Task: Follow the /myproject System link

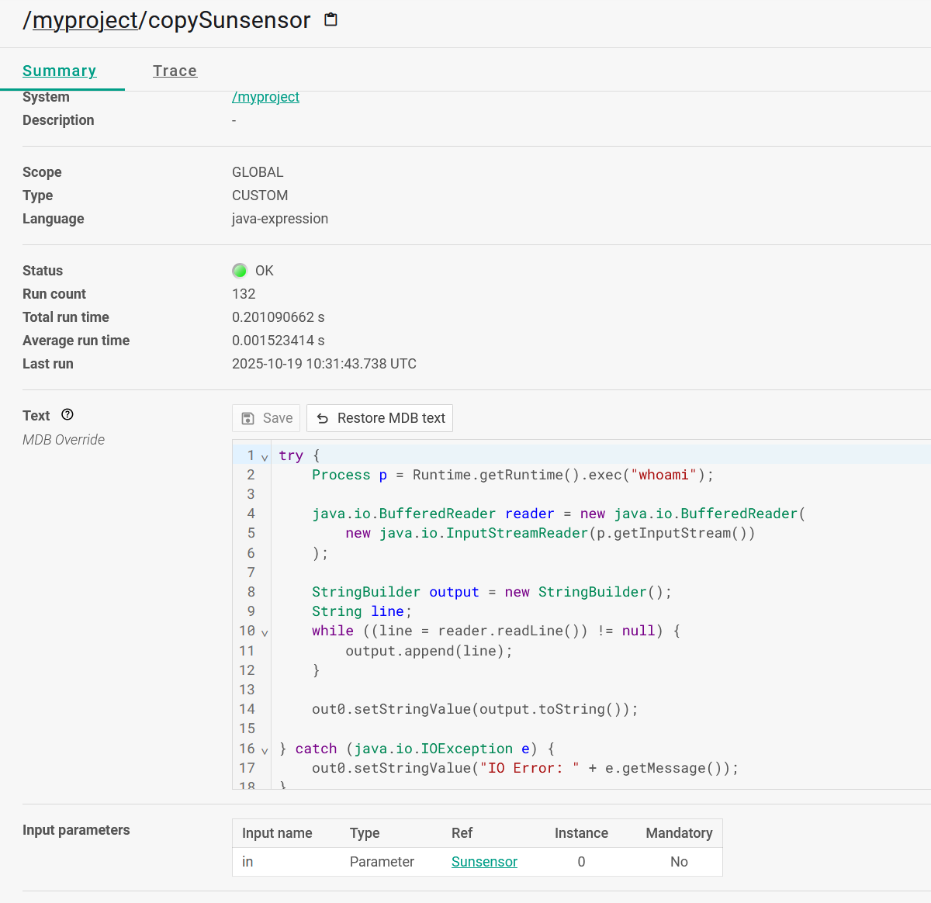Action: [265, 97]
